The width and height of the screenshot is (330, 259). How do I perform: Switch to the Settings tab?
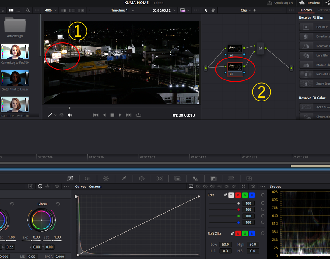[323, 10]
